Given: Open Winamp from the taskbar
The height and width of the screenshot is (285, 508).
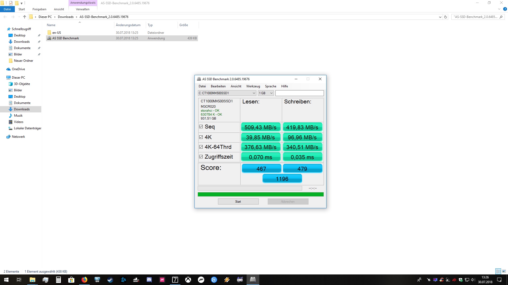Looking at the screenshot, I should pos(227,279).
